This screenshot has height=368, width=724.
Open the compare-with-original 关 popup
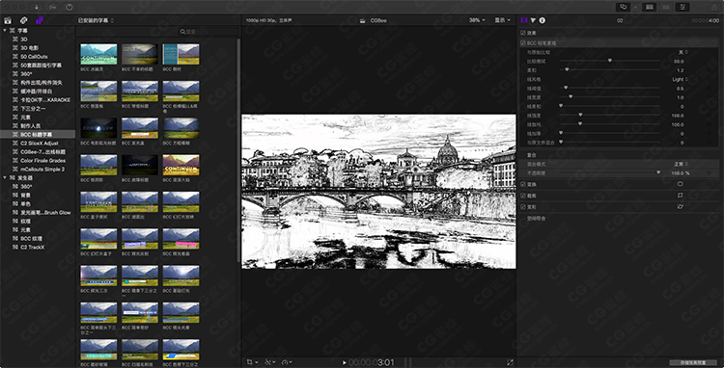[682, 52]
